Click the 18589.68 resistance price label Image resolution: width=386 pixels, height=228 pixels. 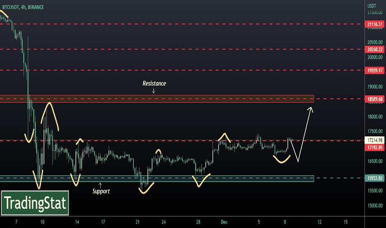coord(374,99)
